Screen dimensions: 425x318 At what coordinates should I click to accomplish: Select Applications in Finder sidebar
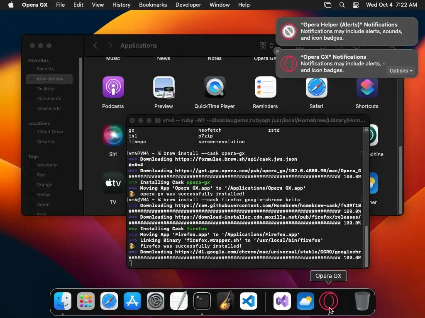[x=49, y=79]
